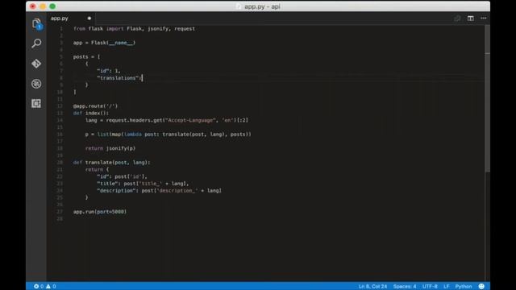Click the green zoom window button
The image size is (516, 290).
click(x=52, y=6)
